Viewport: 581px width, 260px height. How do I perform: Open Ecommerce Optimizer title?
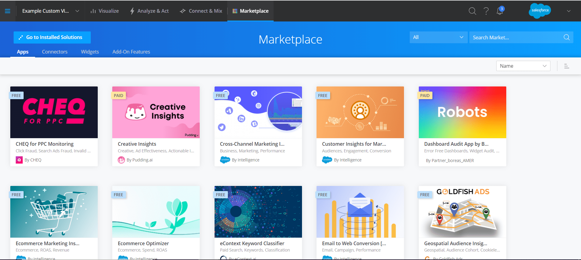pos(143,243)
